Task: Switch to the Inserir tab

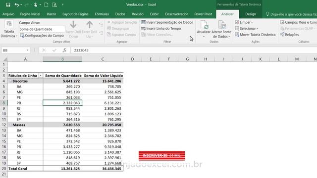Action: click(x=52, y=14)
